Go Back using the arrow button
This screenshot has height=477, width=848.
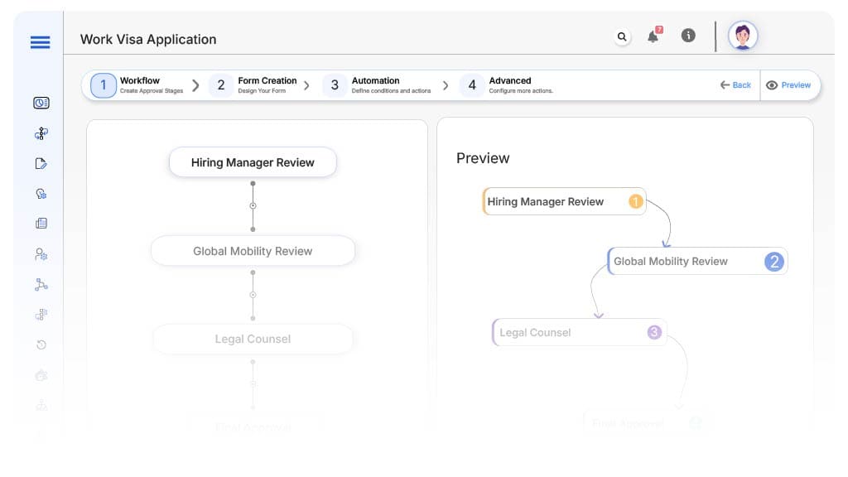pos(735,85)
